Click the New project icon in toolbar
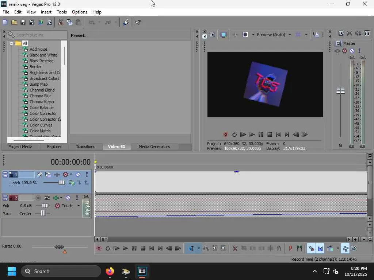374x280 pixels. point(5,22)
